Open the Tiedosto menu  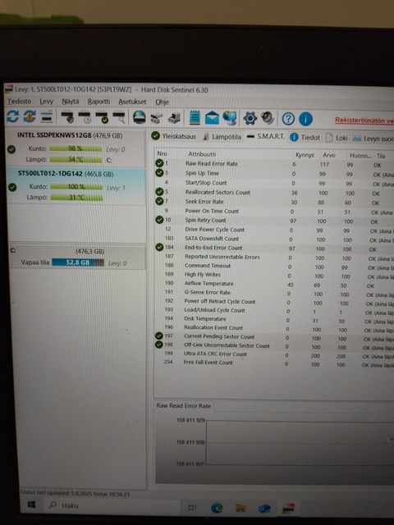tap(20, 101)
